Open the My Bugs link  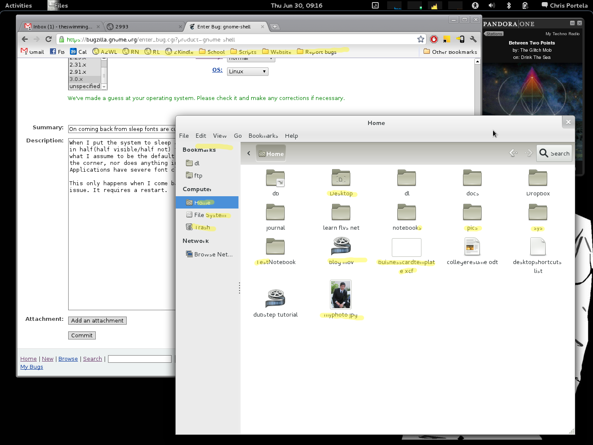pyautogui.click(x=32, y=367)
